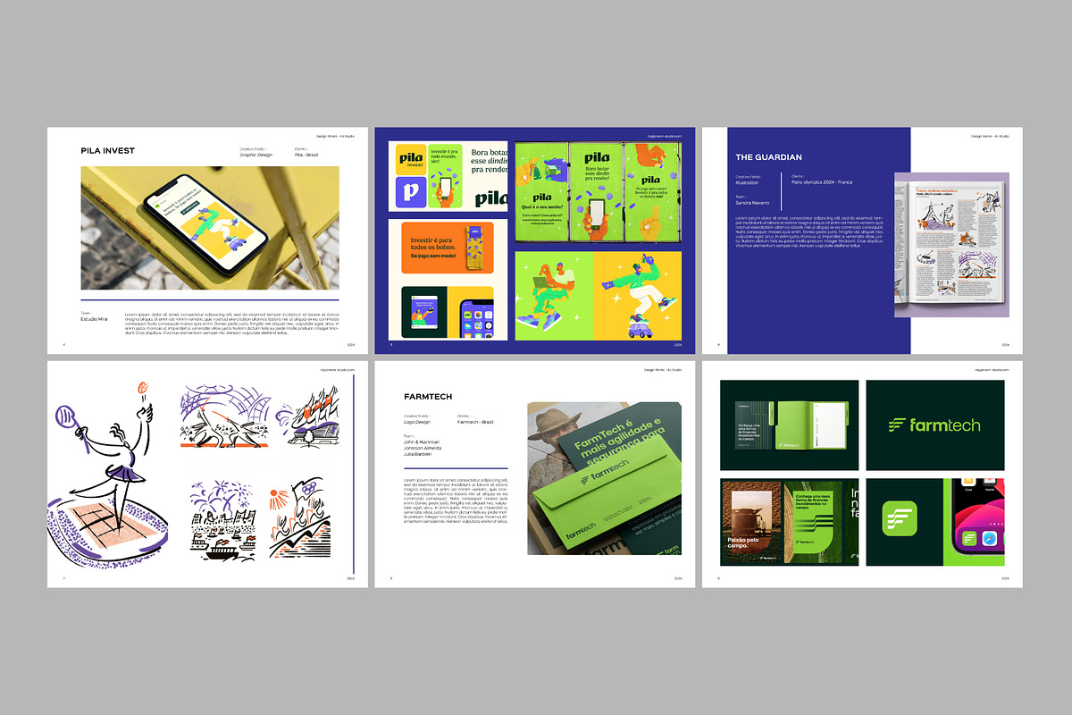Click 'John & Hackman' team member name
This screenshot has width=1072, height=715.
coord(422,442)
